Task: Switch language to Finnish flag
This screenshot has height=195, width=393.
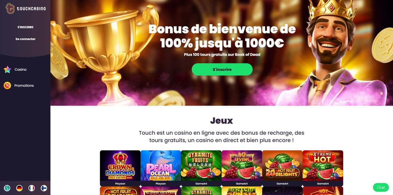Action: 44,188
